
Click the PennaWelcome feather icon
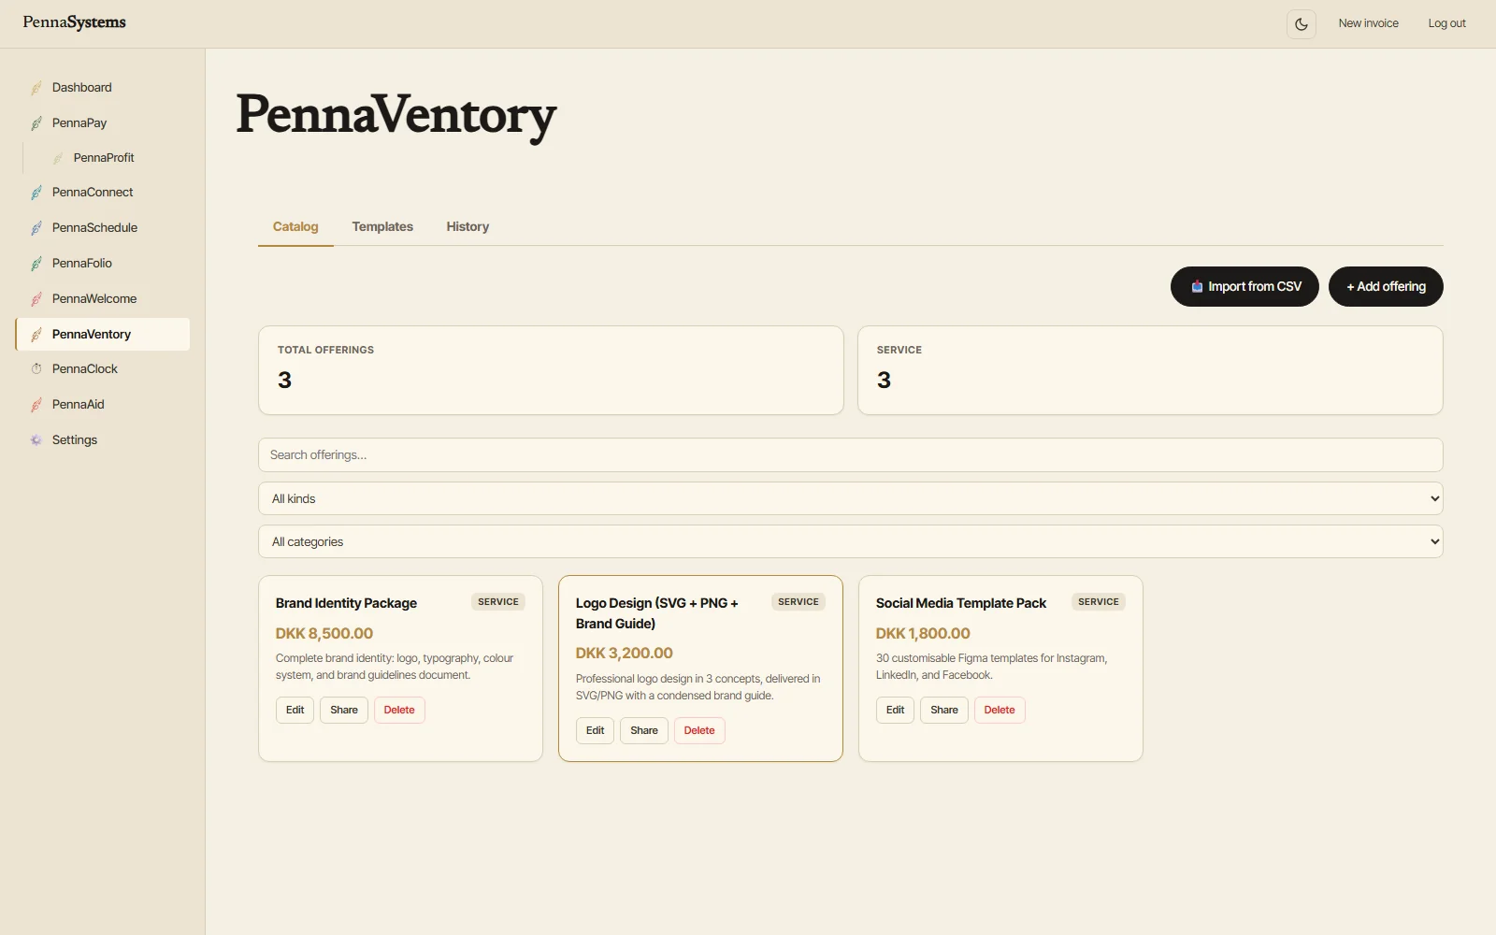pyautogui.click(x=36, y=299)
